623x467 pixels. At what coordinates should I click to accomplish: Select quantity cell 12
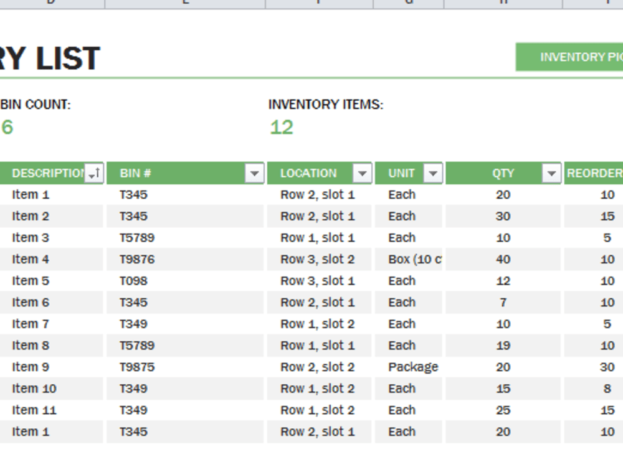(503, 281)
